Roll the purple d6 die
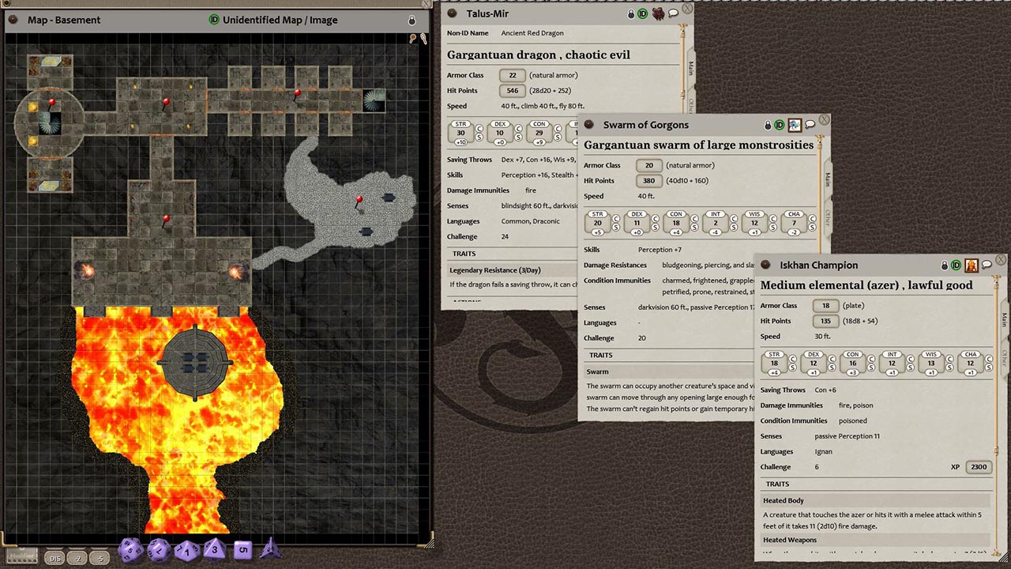Screen dimensions: 1011x569 tap(243, 550)
